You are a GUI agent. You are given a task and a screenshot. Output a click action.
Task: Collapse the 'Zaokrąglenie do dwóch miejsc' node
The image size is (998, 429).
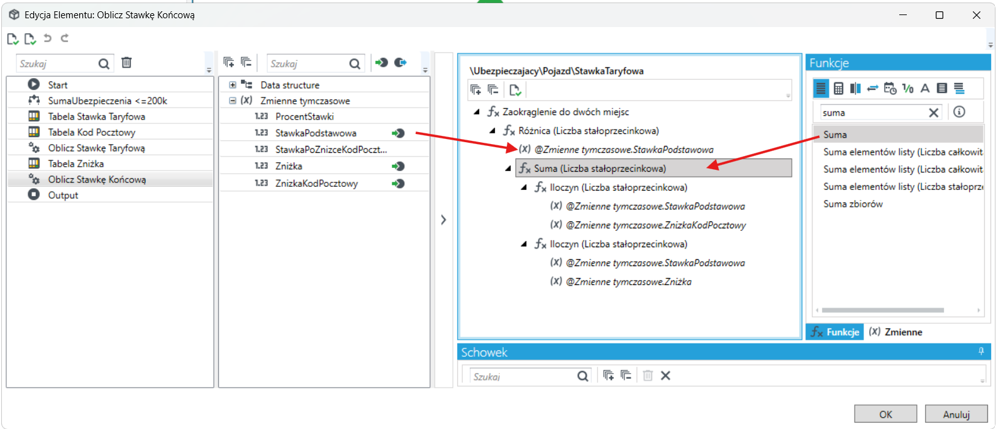tap(477, 112)
